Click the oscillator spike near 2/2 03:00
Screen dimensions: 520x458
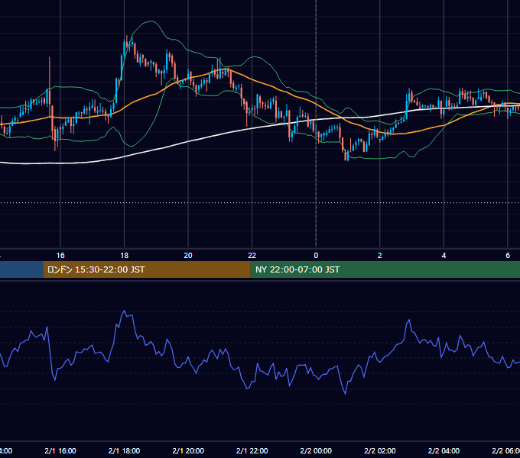tap(409, 320)
